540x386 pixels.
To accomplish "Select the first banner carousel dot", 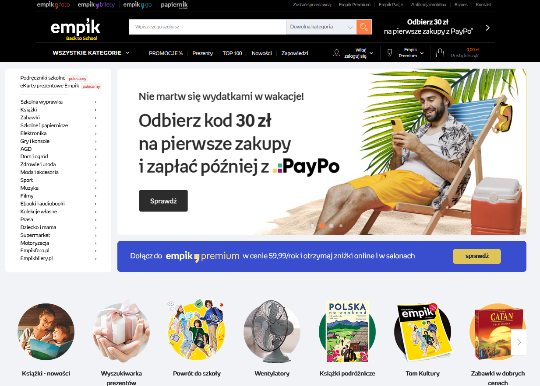I will [x=312, y=226].
